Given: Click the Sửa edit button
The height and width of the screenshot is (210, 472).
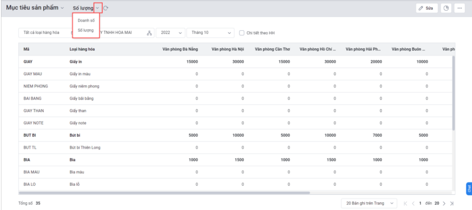Looking at the screenshot, I should pyautogui.click(x=427, y=8).
